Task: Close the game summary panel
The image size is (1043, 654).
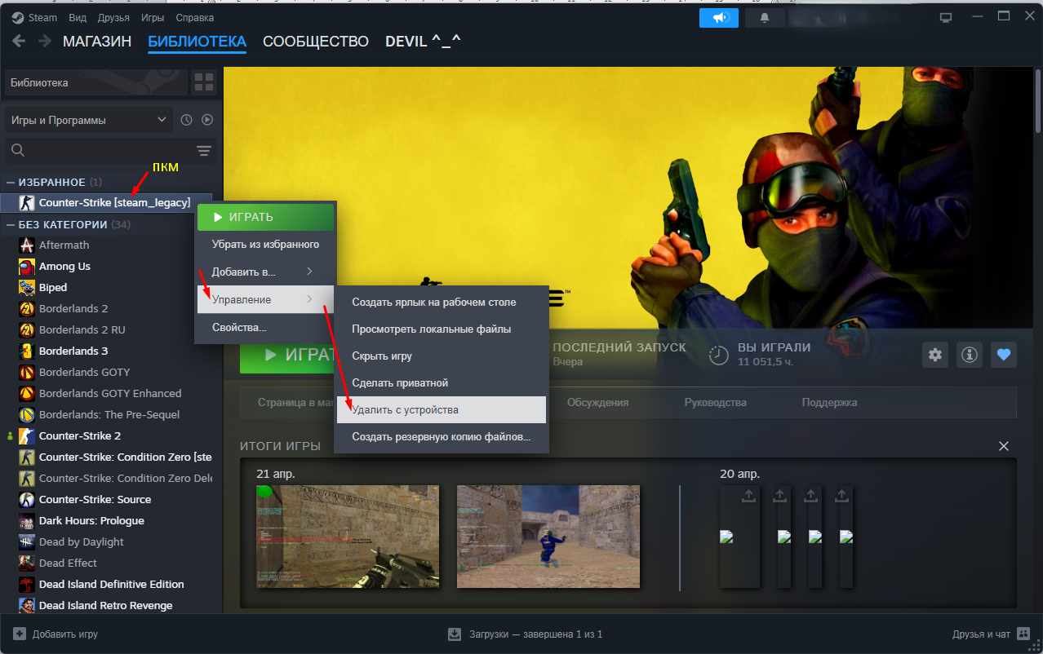Action: 1004,446
